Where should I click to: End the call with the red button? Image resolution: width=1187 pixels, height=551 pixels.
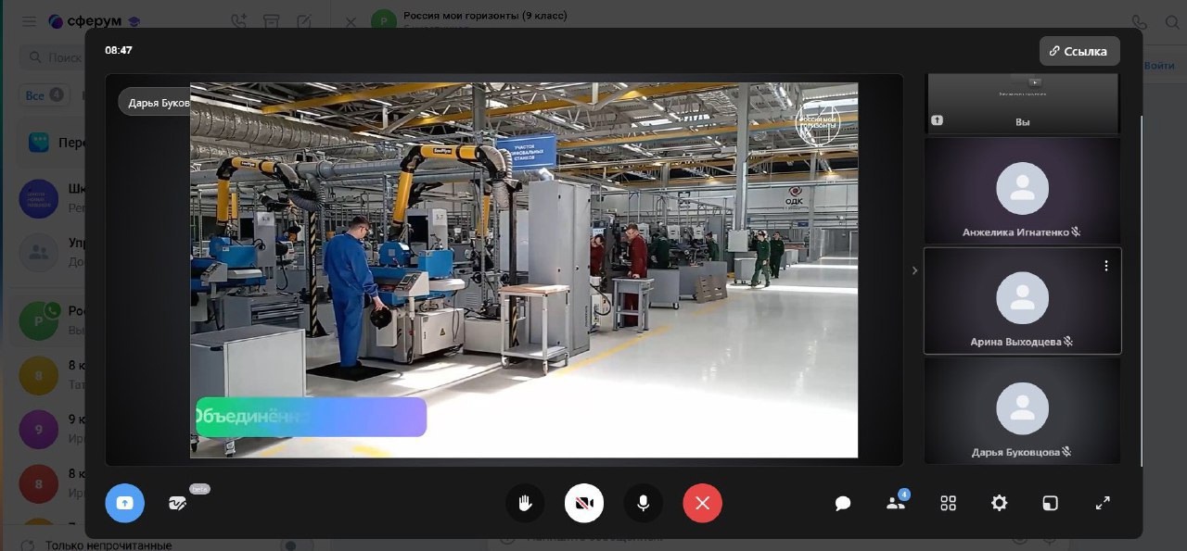(x=703, y=503)
